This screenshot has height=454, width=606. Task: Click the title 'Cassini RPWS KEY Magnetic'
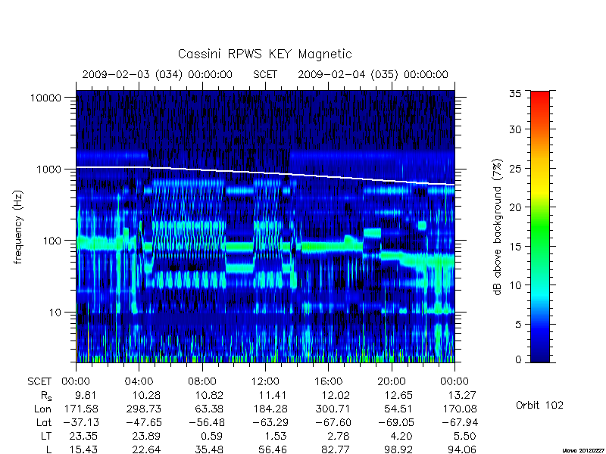(x=264, y=54)
